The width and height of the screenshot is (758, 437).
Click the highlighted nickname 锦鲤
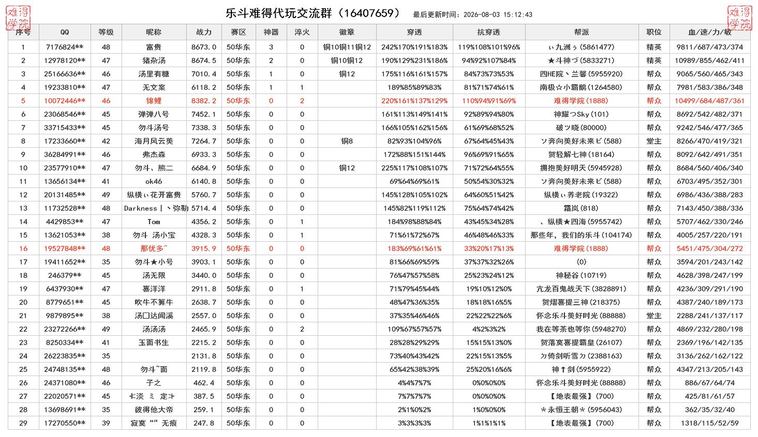154,101
